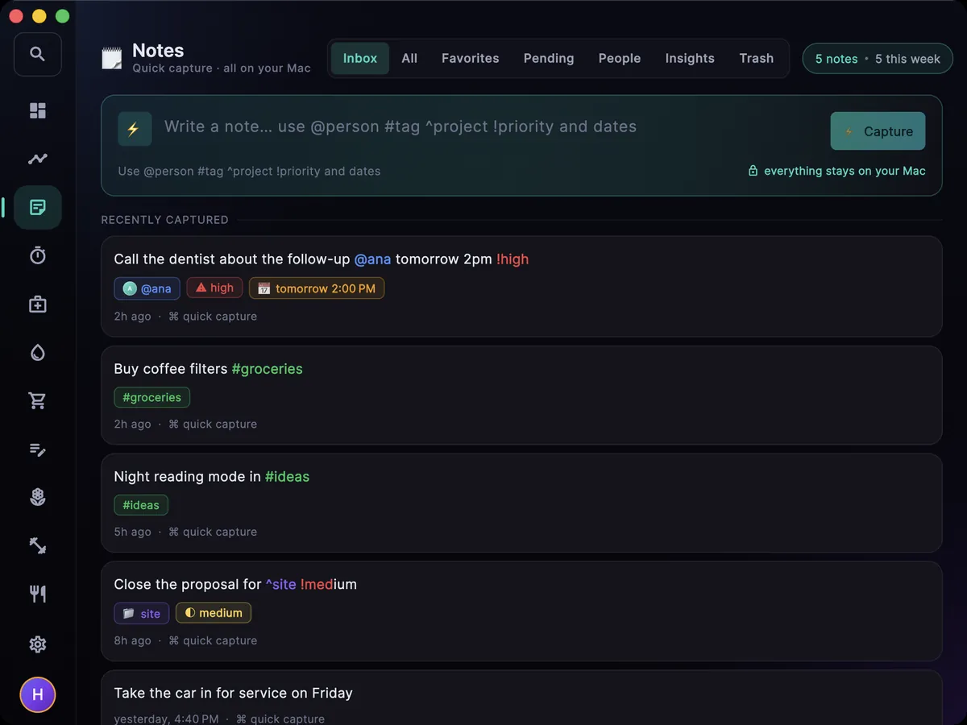Click the #groceries hashtag in the note title
Screen dimensions: 967x725
pos(267,369)
